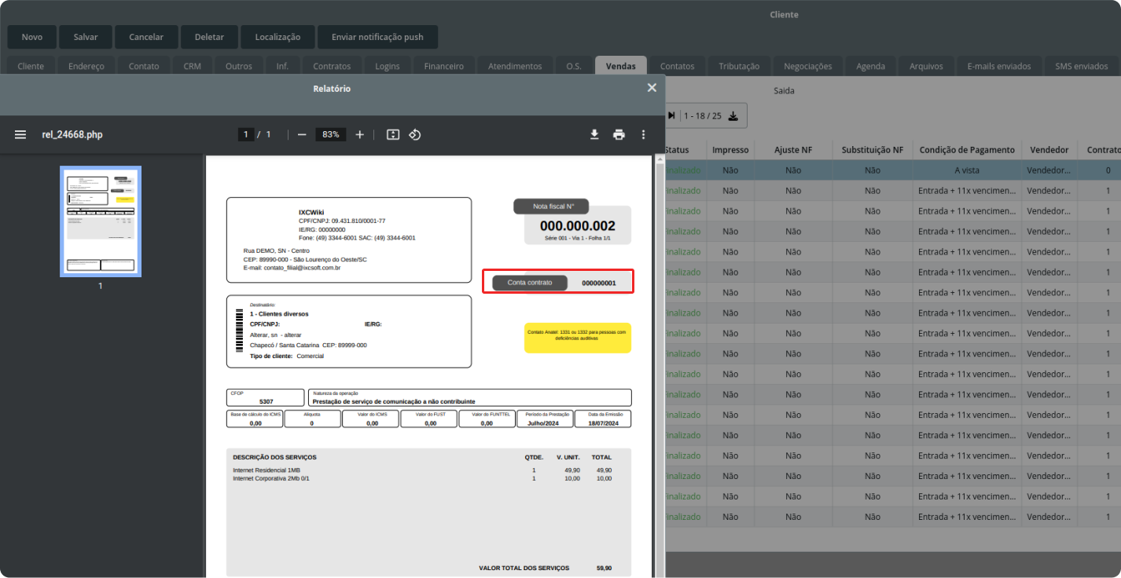
Task: Click the yellow Contato Anatel notice
Action: coord(578,337)
